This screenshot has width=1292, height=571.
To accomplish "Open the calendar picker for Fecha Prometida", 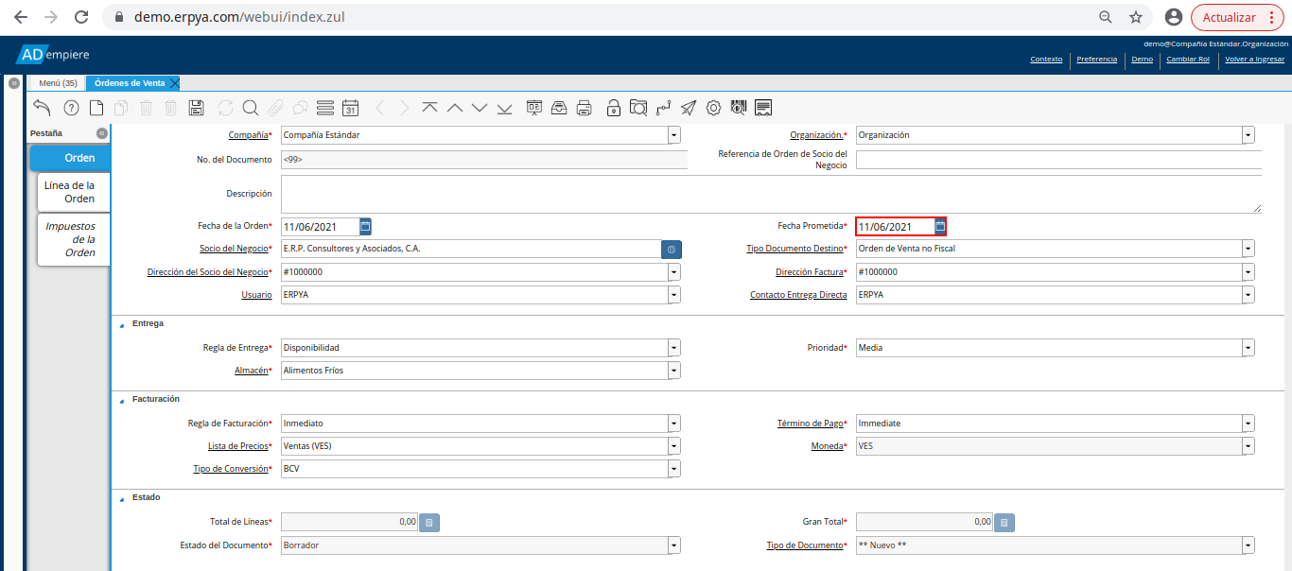I will (x=940, y=227).
